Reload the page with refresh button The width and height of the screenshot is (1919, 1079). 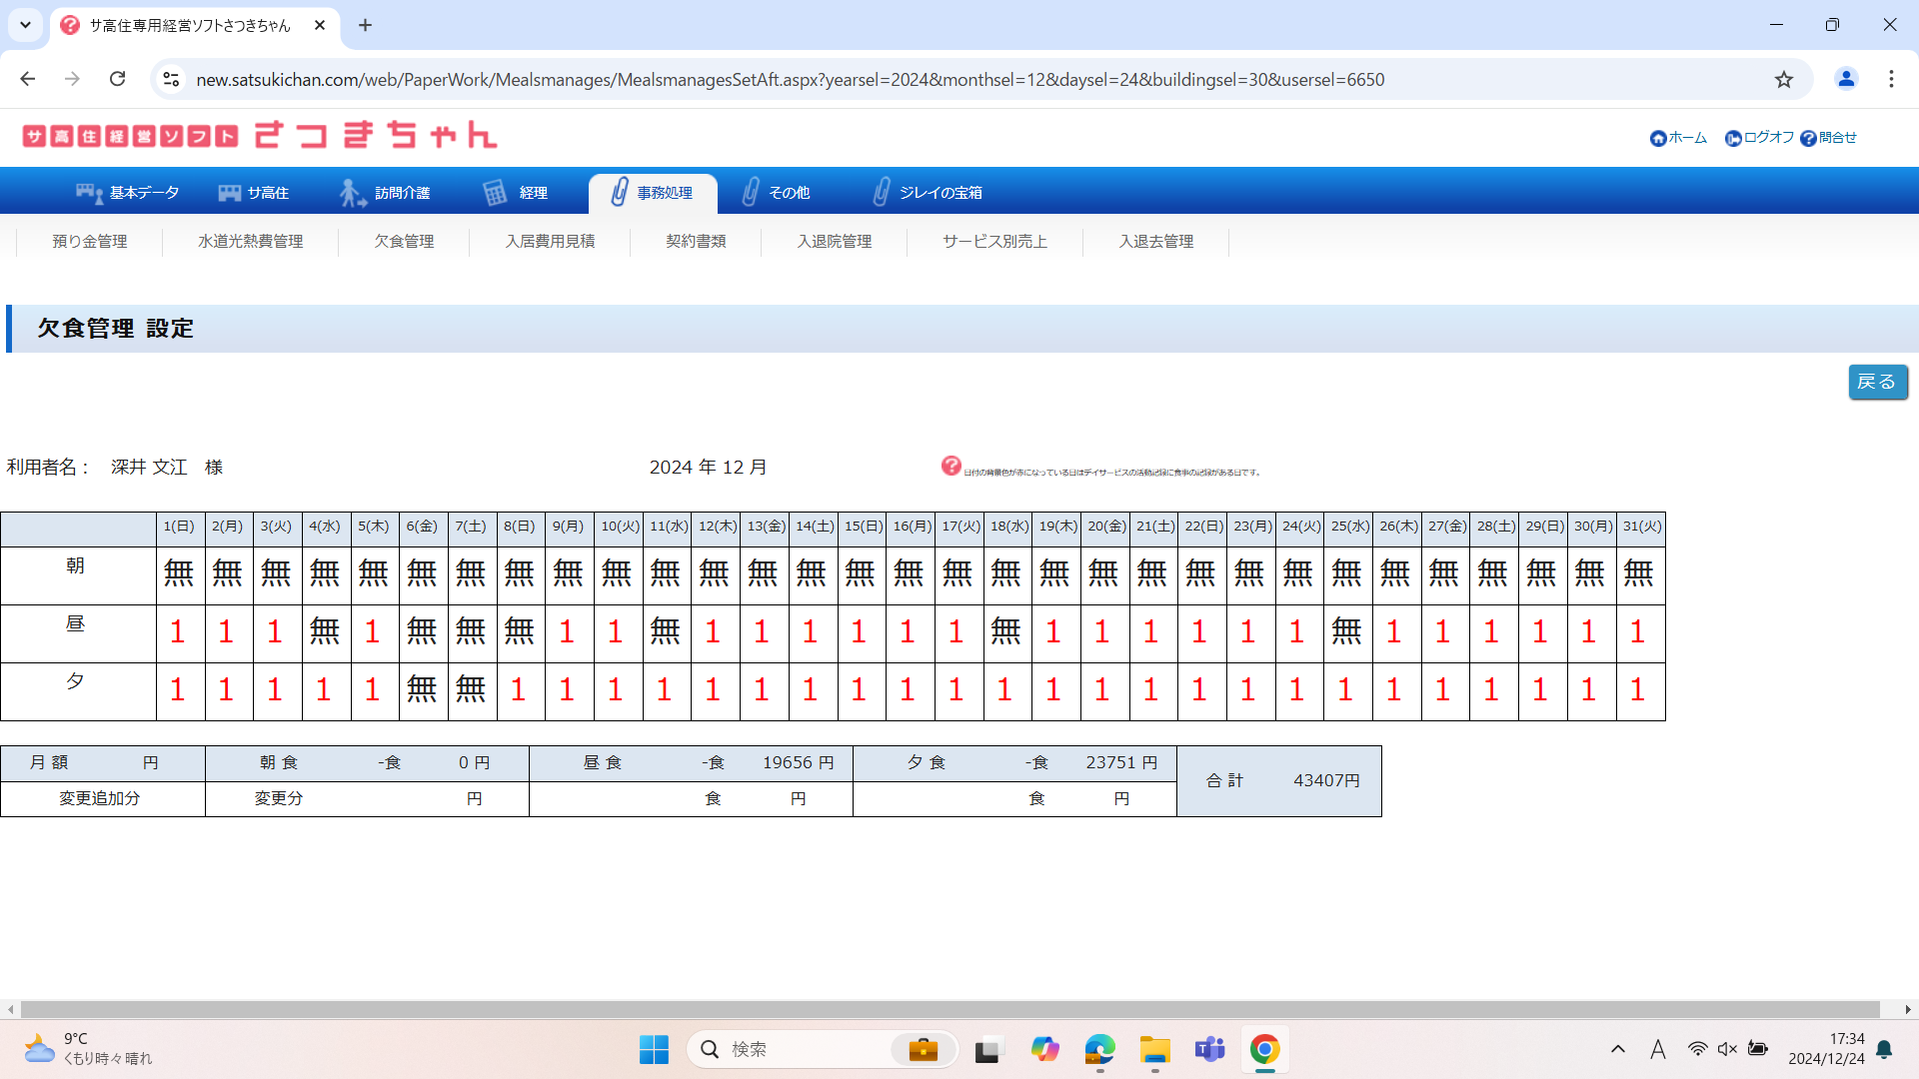(118, 80)
